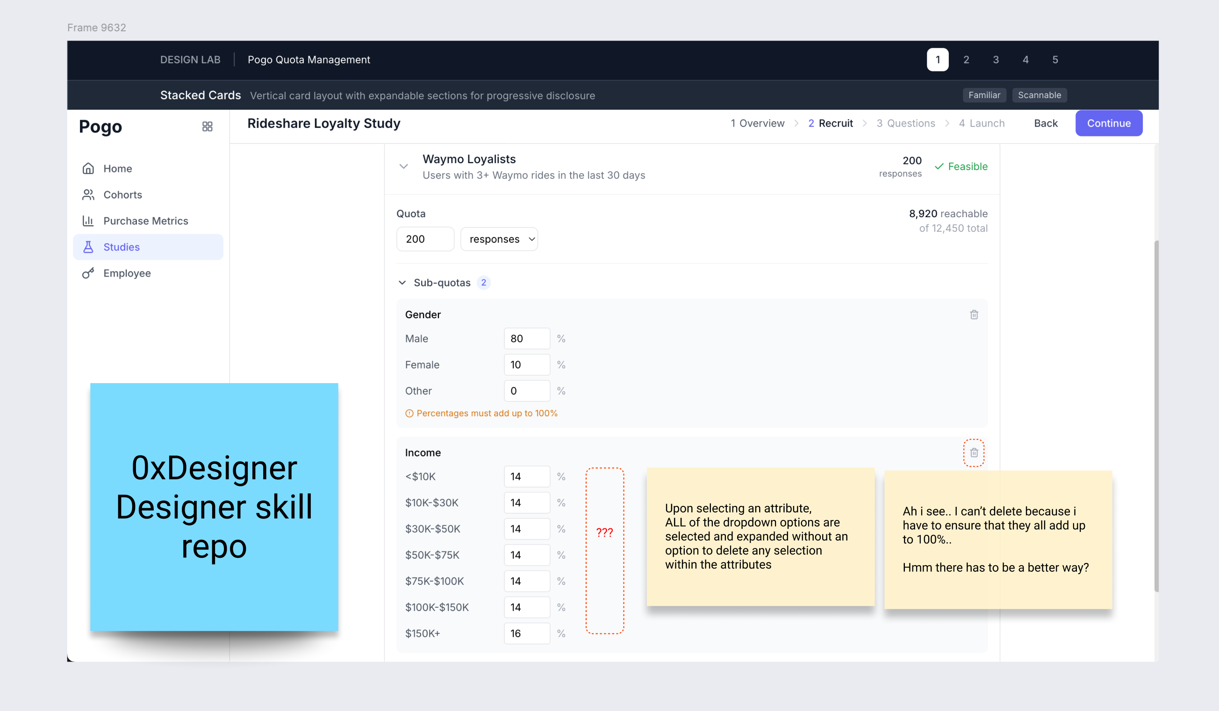Click the Purchase Metrics chart icon

(88, 220)
